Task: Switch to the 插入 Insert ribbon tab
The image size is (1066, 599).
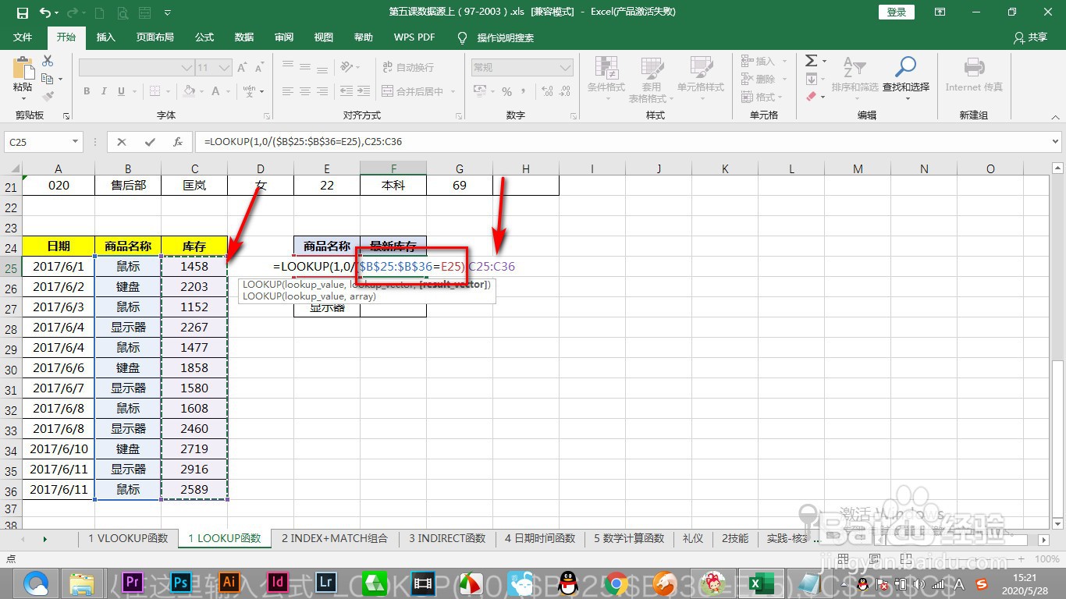Action: coord(105,37)
